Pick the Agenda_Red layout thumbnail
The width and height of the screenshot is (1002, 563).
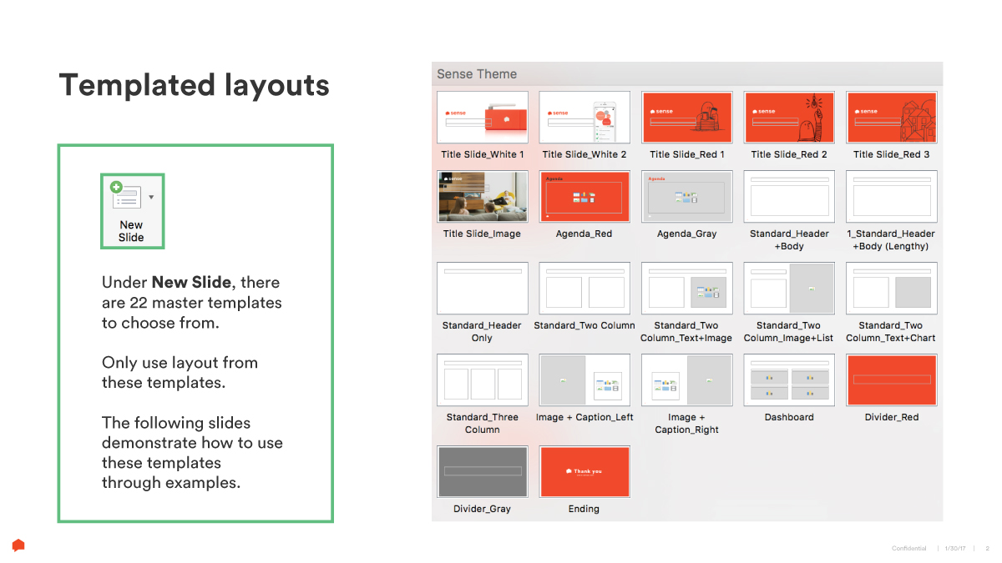584,197
